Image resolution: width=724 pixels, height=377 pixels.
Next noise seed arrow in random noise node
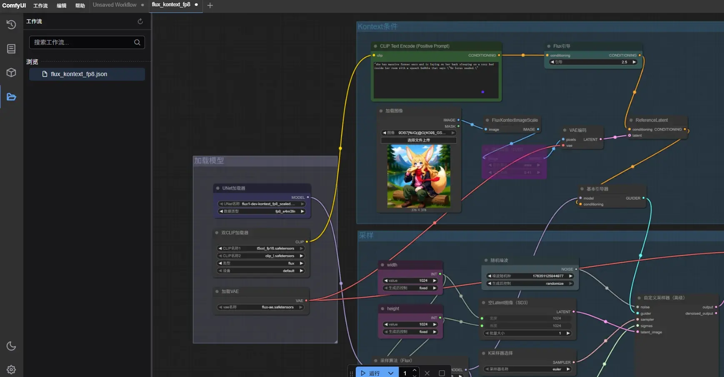(x=571, y=276)
